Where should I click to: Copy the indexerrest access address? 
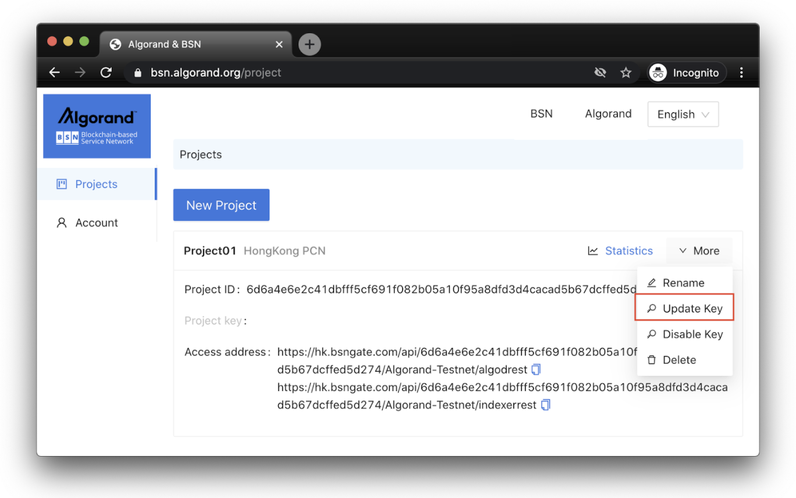[x=545, y=404]
